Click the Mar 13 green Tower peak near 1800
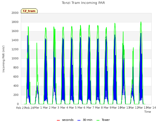 141,22
